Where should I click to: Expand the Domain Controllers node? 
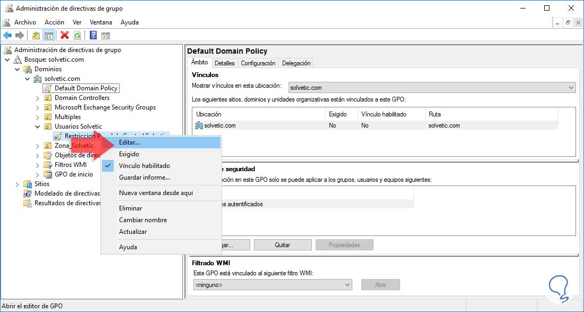click(x=38, y=98)
